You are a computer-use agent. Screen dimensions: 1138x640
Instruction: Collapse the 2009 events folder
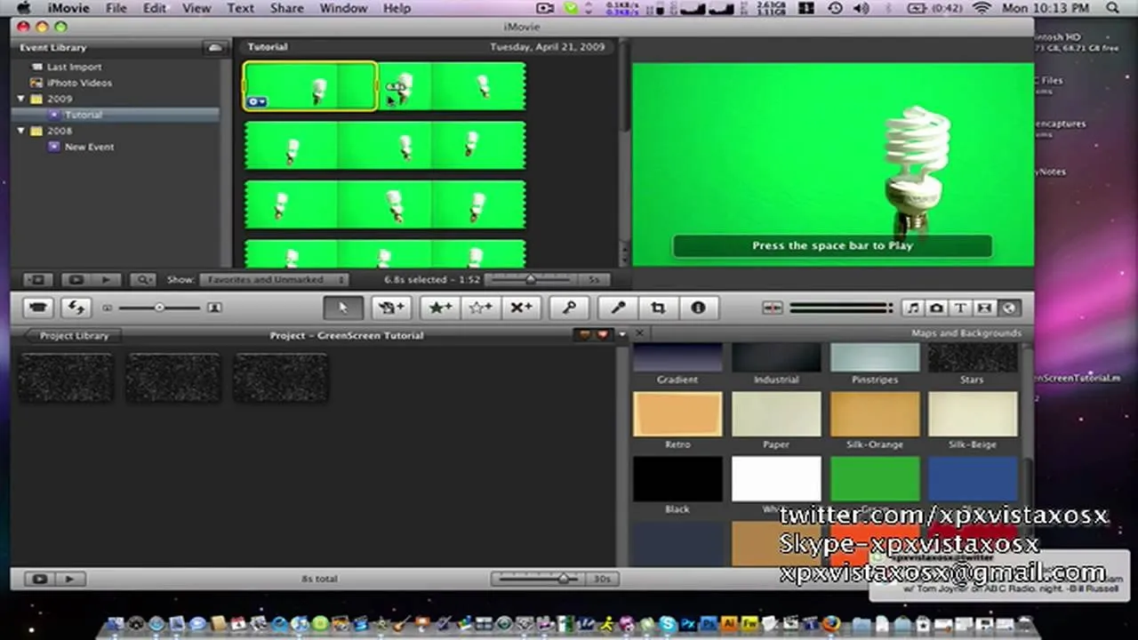coord(22,99)
